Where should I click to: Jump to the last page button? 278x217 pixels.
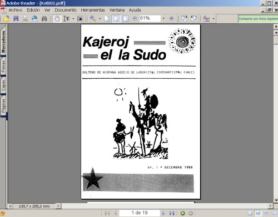(x=172, y=213)
